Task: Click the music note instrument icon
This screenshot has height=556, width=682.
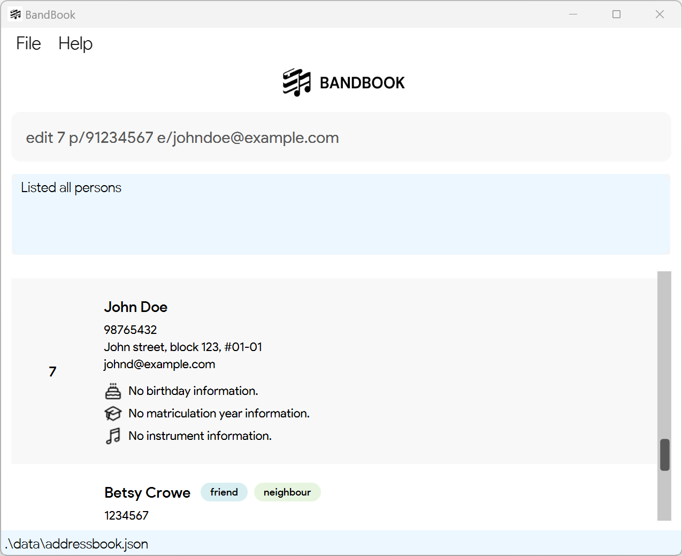Action: [x=113, y=436]
